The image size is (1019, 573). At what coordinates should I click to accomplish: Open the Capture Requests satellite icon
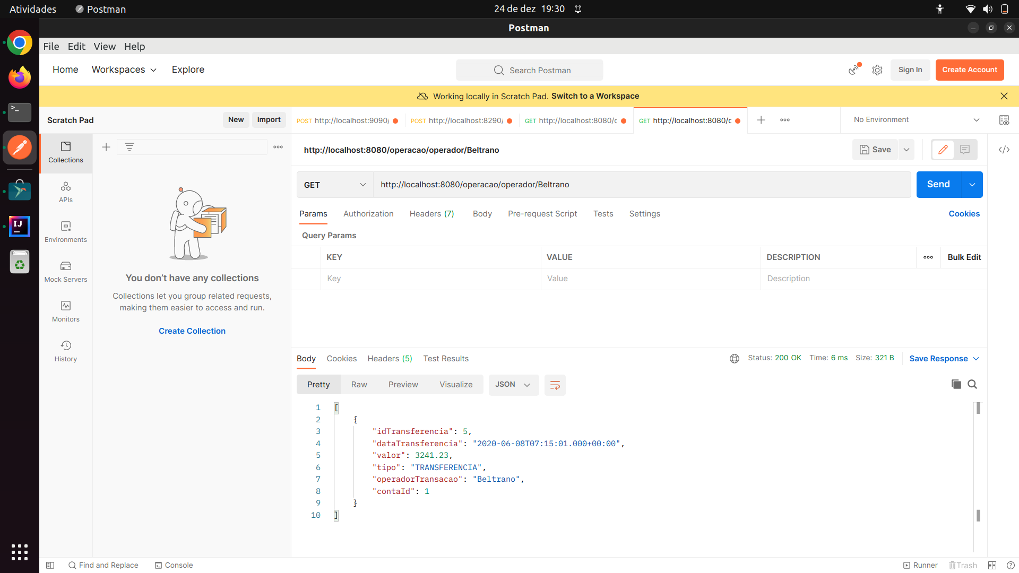pos(853,70)
